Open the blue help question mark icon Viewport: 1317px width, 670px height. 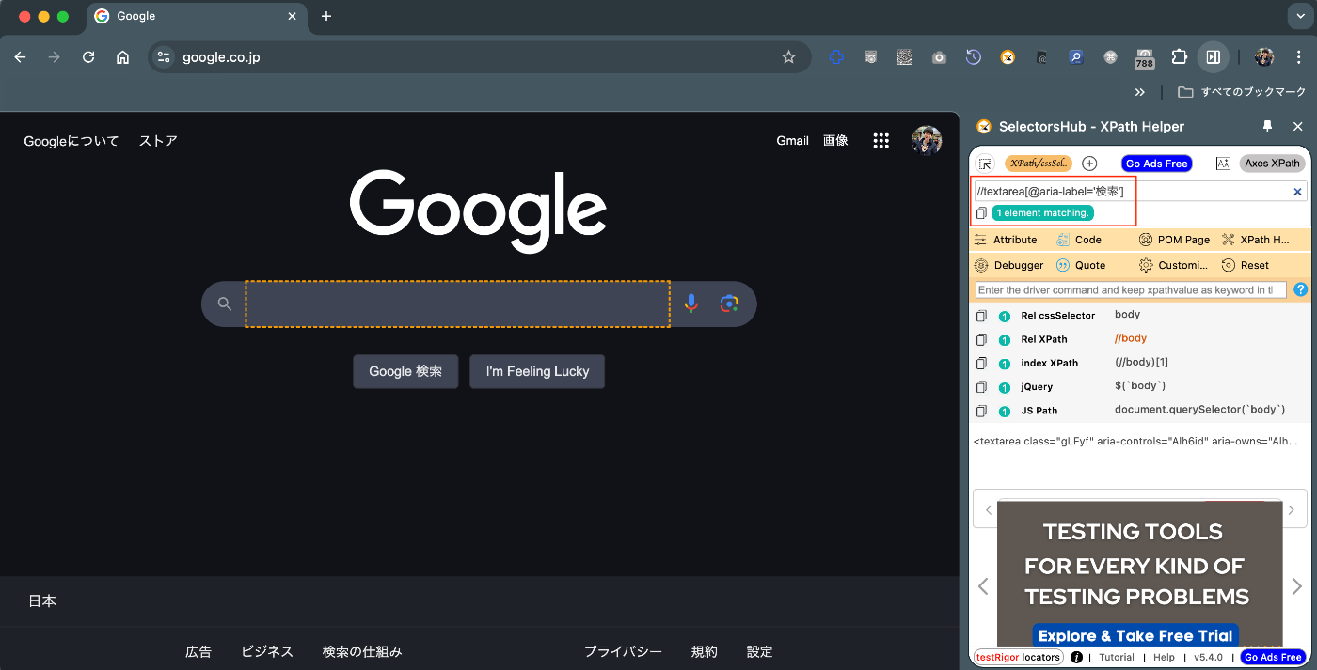(1300, 290)
